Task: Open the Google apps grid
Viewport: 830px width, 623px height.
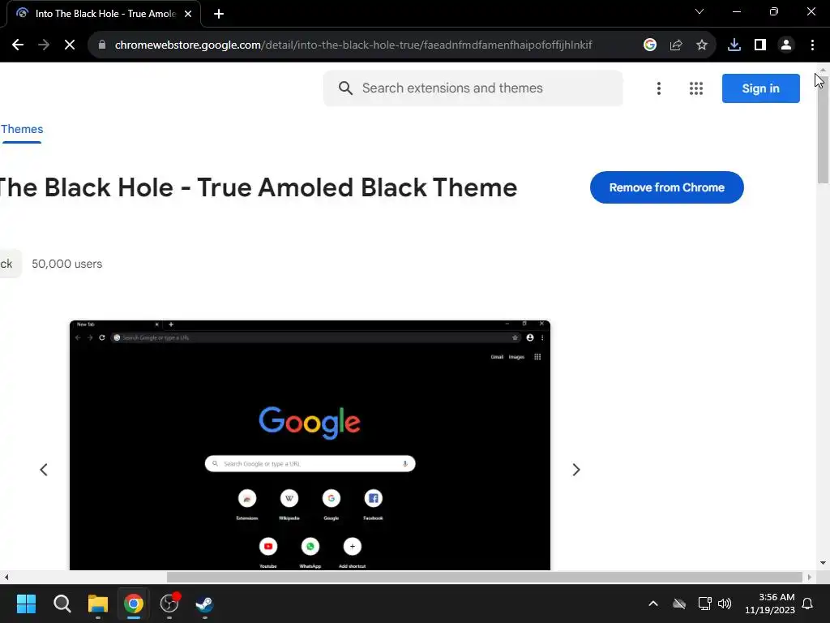Action: 696,88
